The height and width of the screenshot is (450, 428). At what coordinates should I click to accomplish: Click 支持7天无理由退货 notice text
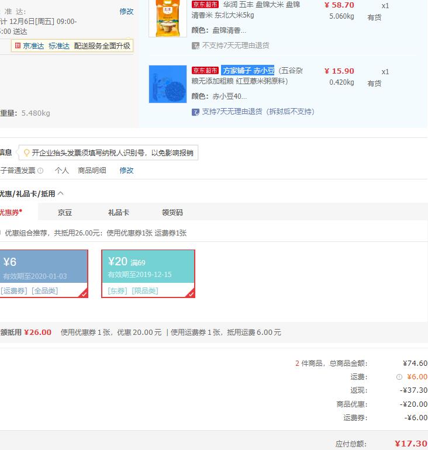point(258,112)
